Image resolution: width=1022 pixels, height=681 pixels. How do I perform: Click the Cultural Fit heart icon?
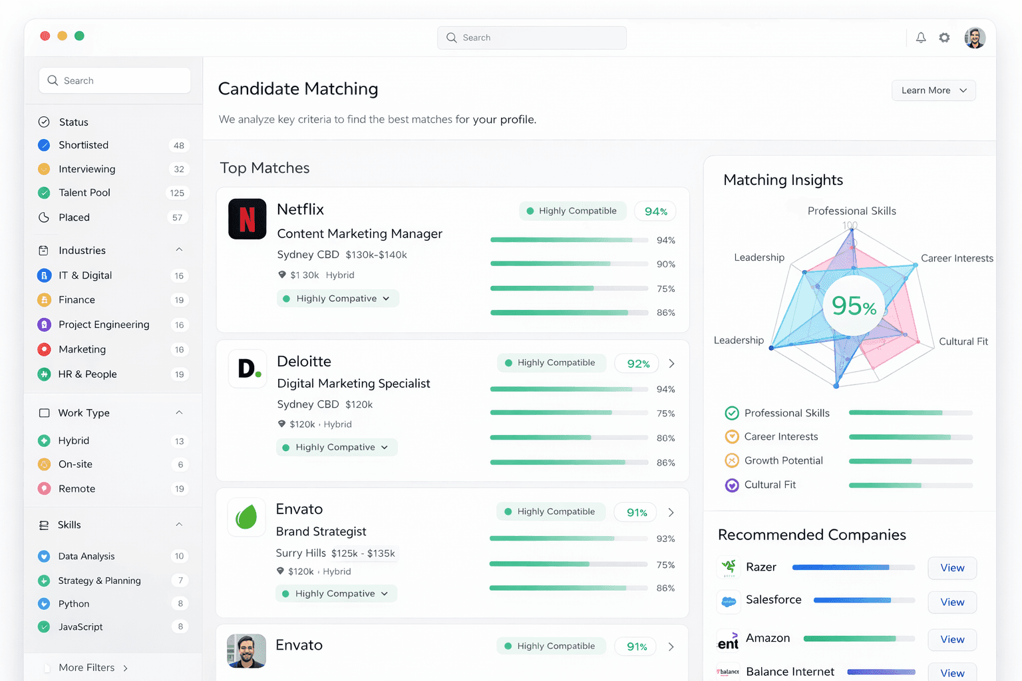coord(732,485)
